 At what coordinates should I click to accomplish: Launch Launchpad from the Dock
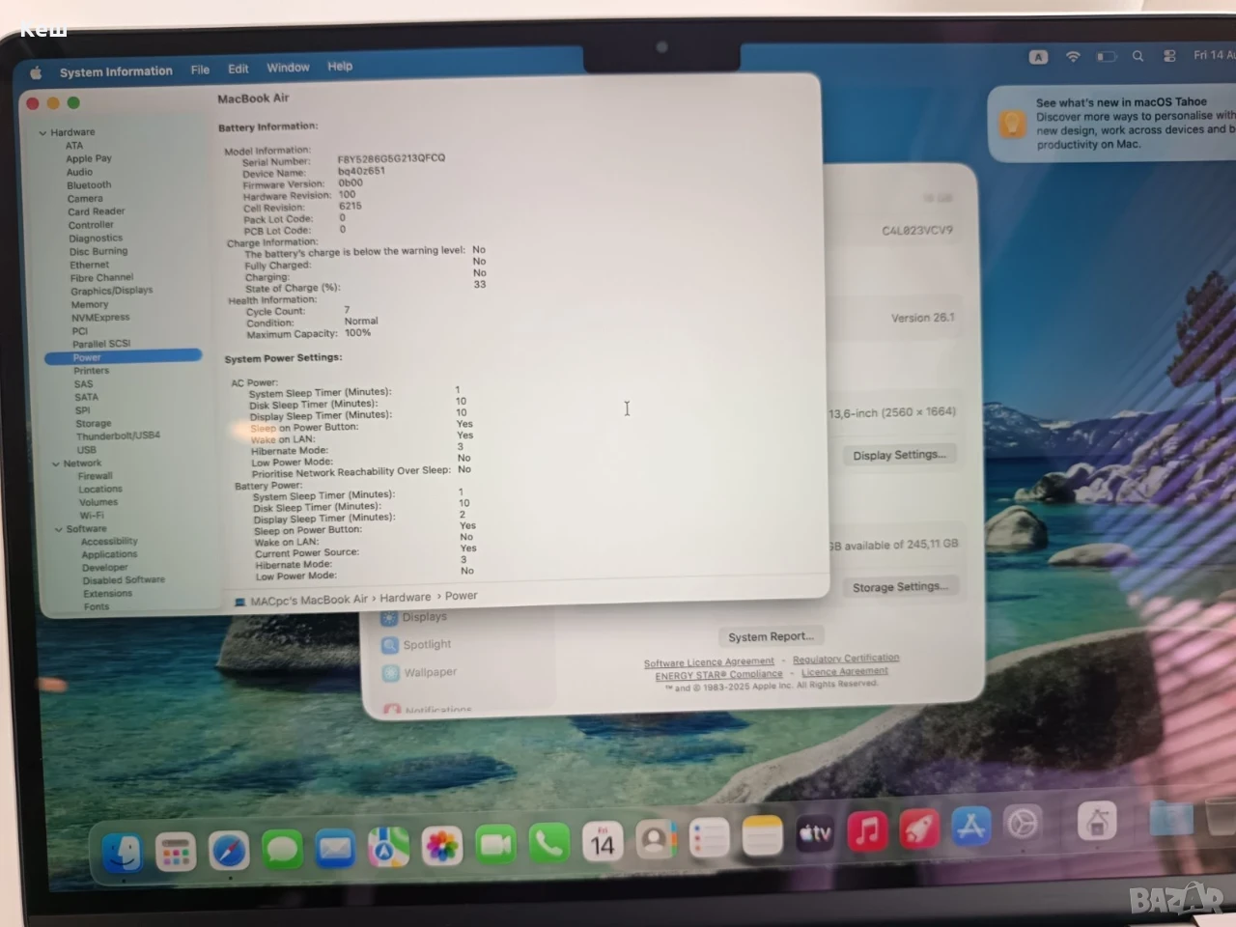[x=175, y=852]
